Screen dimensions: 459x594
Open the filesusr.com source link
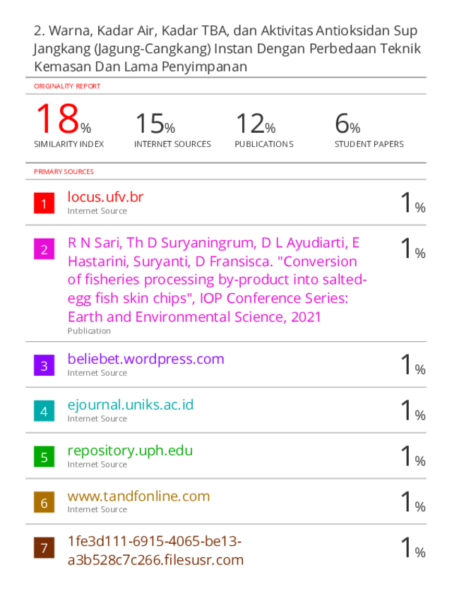155,550
